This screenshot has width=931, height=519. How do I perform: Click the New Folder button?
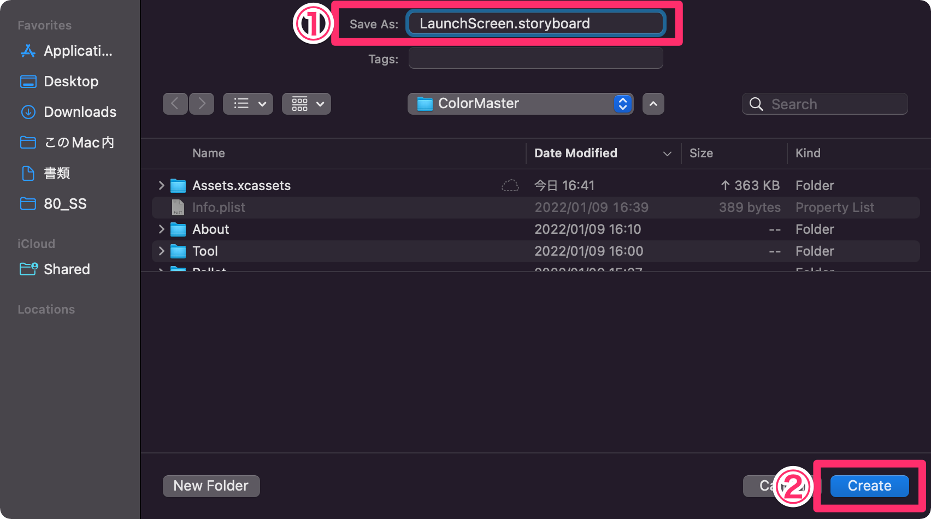tap(211, 486)
